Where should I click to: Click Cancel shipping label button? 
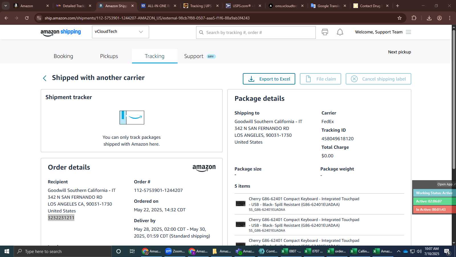tap(378, 79)
